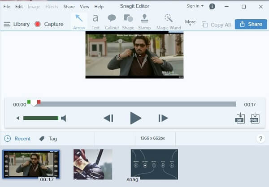Select the Text tool
The image size is (269, 187).
click(x=95, y=22)
